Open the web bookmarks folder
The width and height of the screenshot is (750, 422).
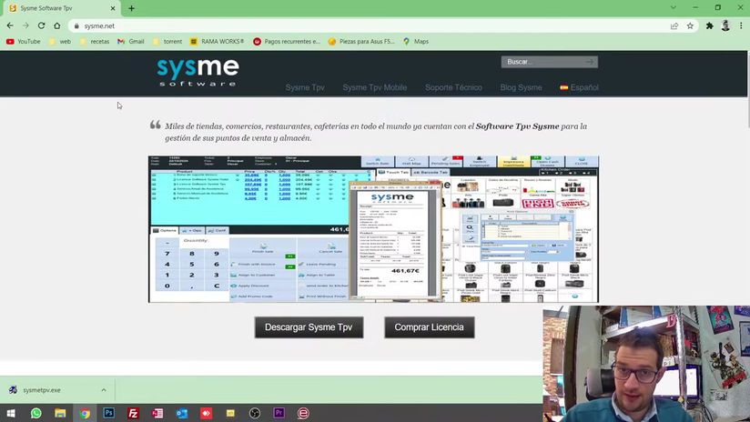click(x=60, y=42)
